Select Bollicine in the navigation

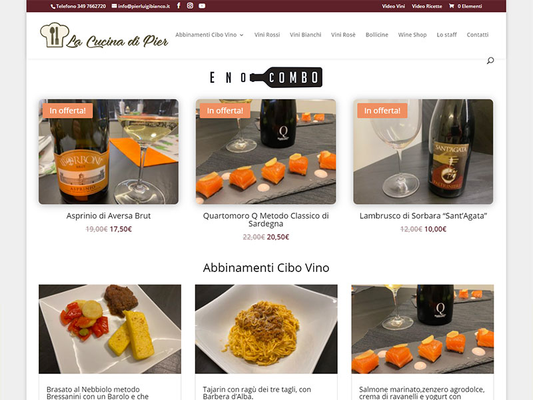376,35
